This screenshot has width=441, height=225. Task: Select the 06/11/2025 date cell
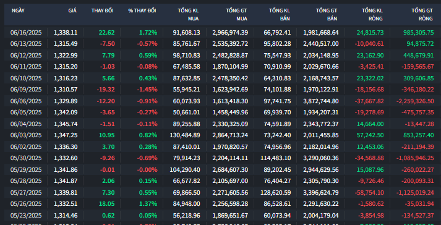pos(26,67)
